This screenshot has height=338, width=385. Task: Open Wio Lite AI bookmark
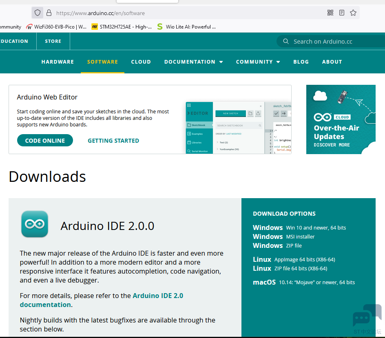coord(187,27)
